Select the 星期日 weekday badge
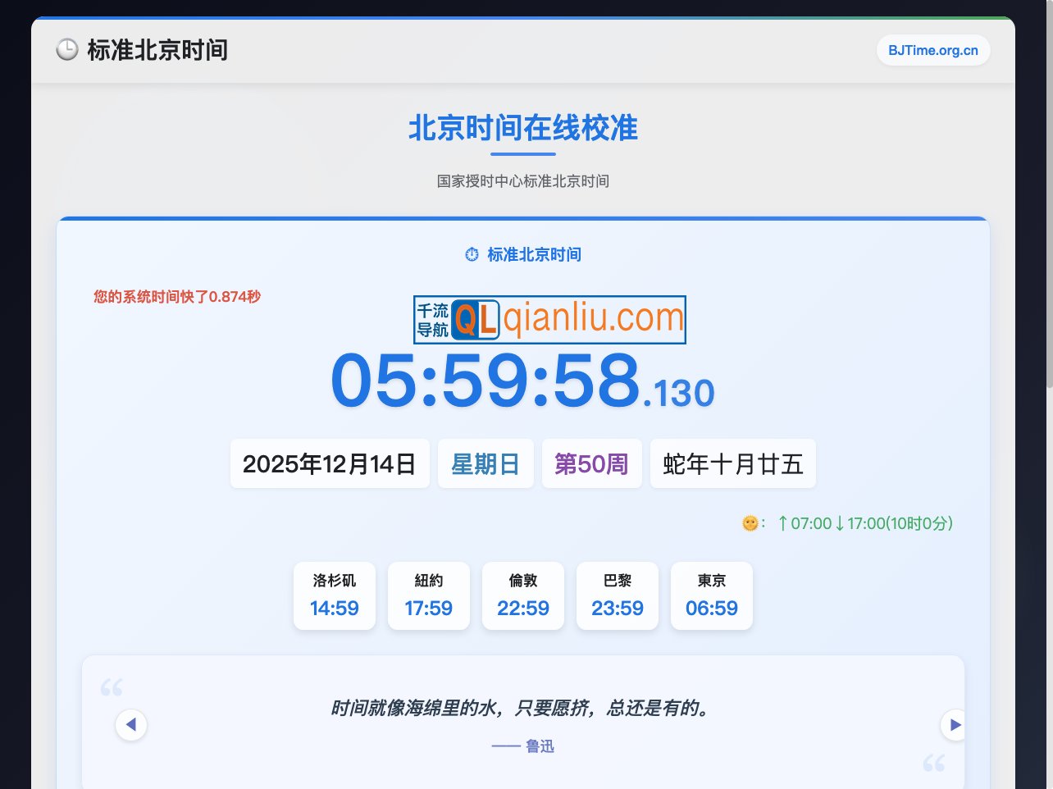 pos(485,463)
